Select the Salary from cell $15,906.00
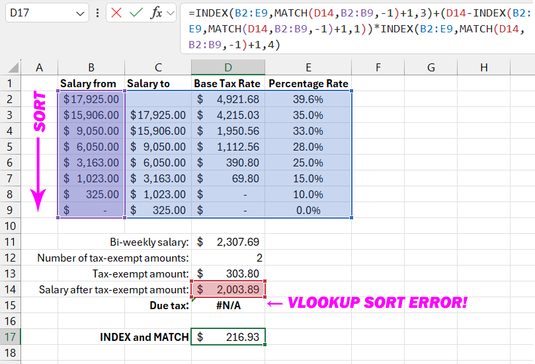 [x=91, y=115]
